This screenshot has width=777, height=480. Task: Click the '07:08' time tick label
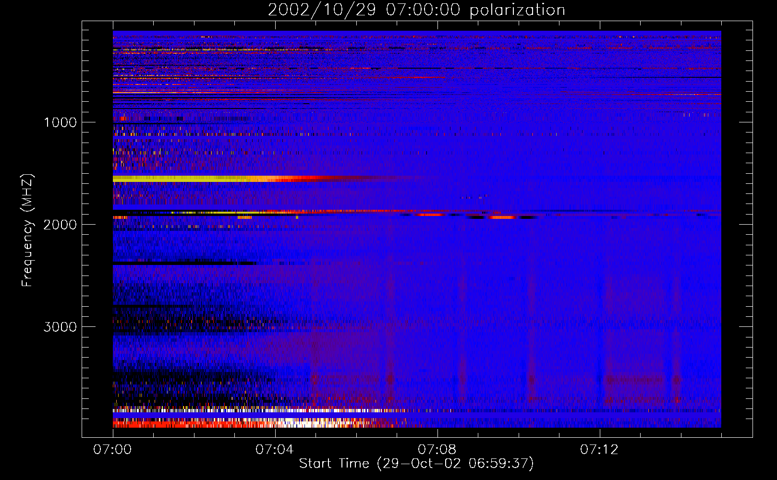click(437, 450)
